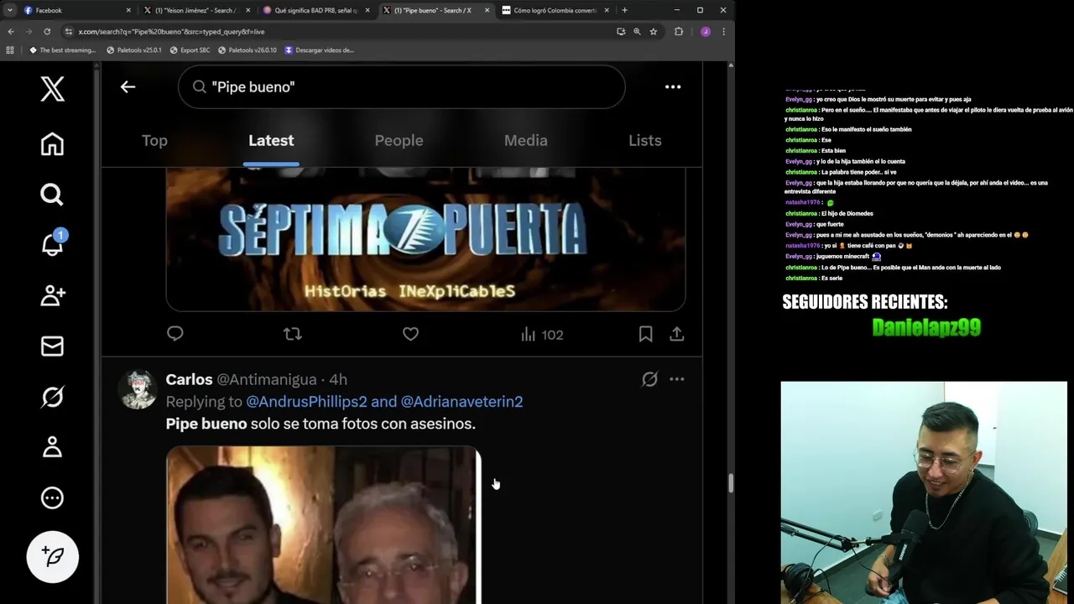Open the Follow people sidebar icon

coord(52,295)
